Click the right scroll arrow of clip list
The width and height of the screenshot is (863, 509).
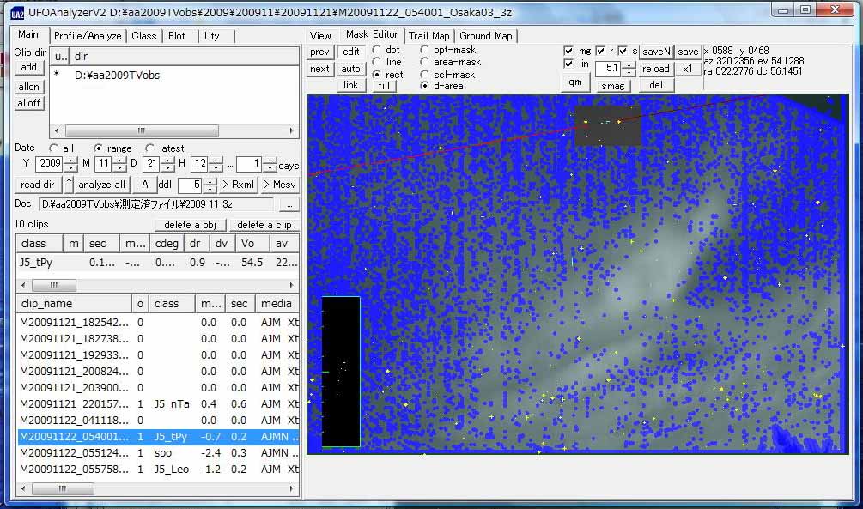click(x=292, y=488)
